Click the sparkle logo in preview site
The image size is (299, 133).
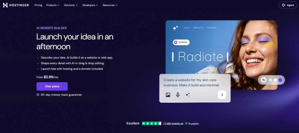[175, 28]
